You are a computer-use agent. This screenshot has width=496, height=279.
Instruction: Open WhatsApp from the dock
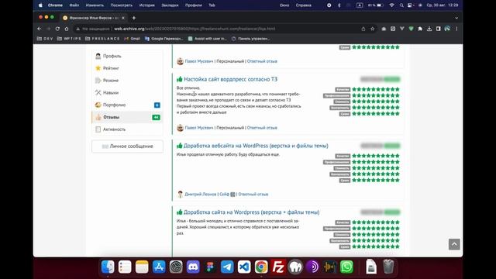point(346,267)
